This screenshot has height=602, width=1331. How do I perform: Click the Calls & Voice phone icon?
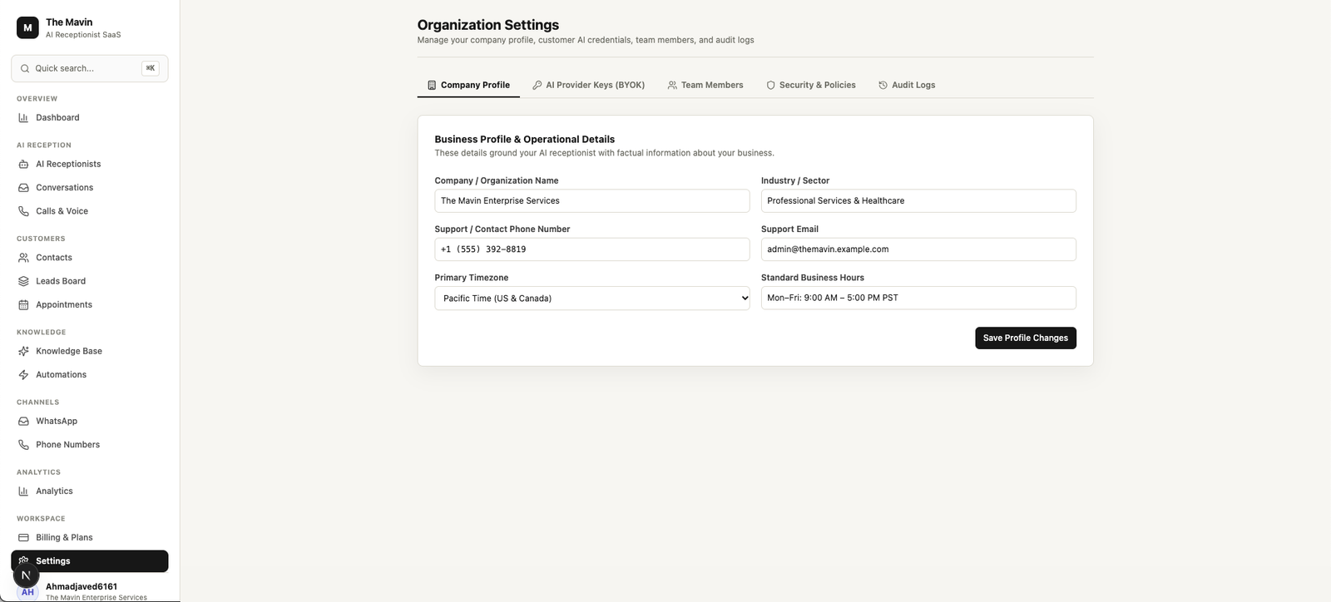coord(23,211)
